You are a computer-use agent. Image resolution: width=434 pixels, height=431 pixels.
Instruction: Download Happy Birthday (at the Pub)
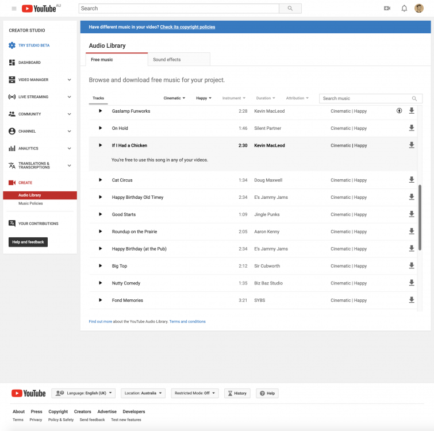click(412, 248)
